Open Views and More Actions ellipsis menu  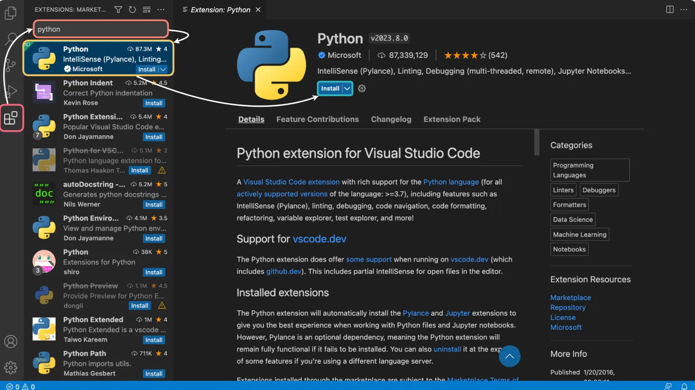pos(161,10)
